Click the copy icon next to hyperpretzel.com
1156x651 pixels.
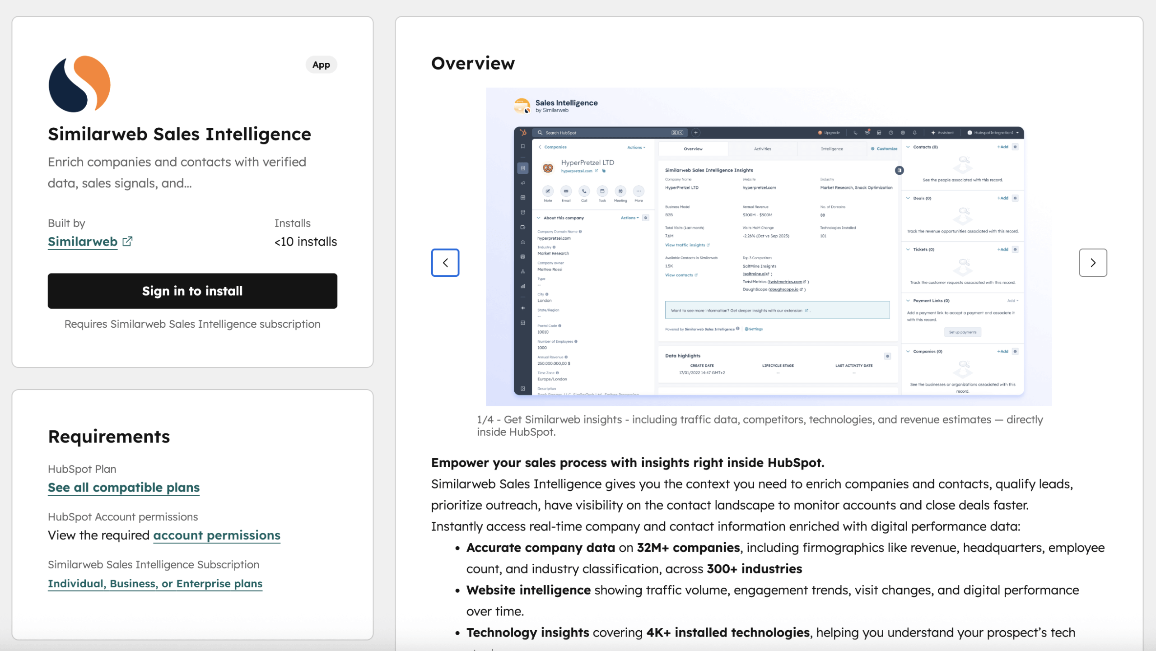(x=604, y=171)
